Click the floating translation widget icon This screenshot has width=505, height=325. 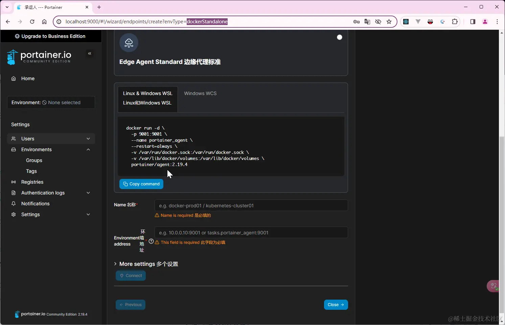tap(493, 286)
